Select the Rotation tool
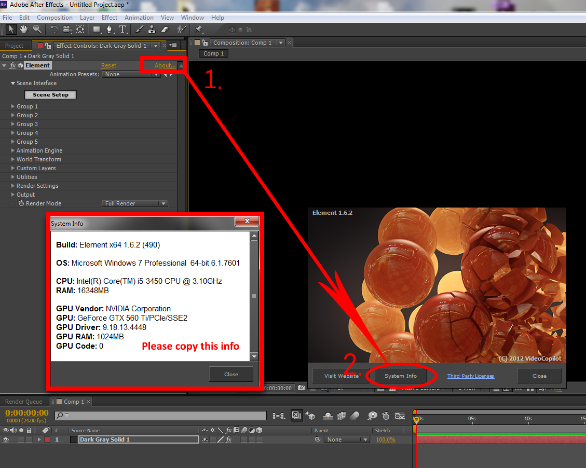Screen dimensions: 586x468 (53, 29)
